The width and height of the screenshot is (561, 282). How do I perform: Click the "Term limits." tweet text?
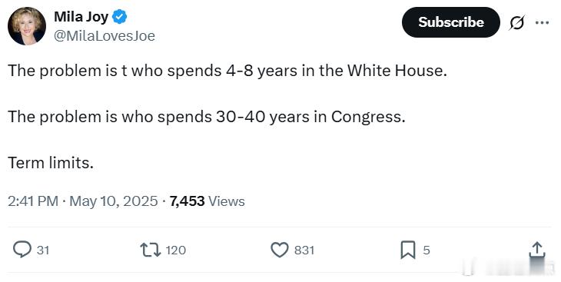(x=51, y=163)
